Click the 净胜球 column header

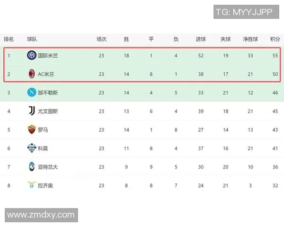[249, 39]
